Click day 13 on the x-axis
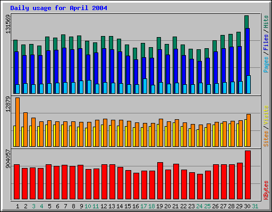Viewport: 272px width, 212px height. 112,206
